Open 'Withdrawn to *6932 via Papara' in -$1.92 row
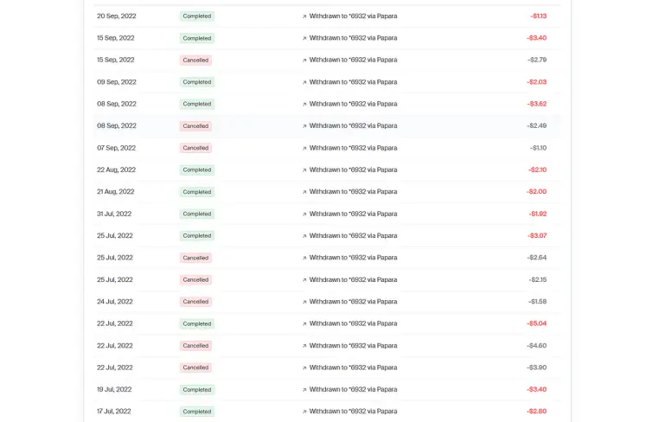Image resolution: width=659 pixels, height=422 pixels. coord(353,214)
